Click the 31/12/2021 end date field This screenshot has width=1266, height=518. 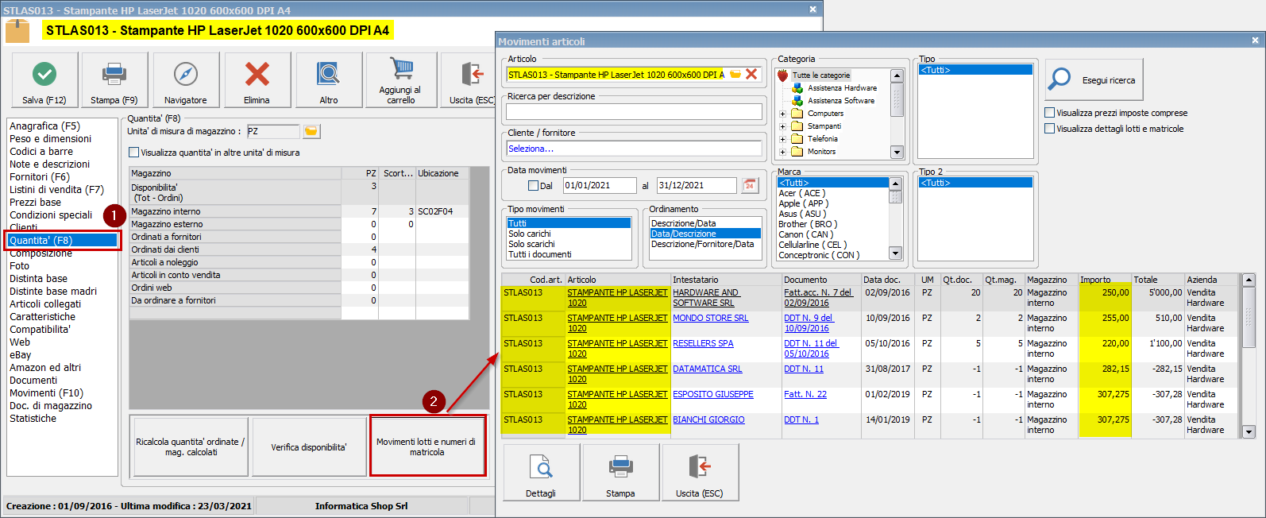pos(697,185)
